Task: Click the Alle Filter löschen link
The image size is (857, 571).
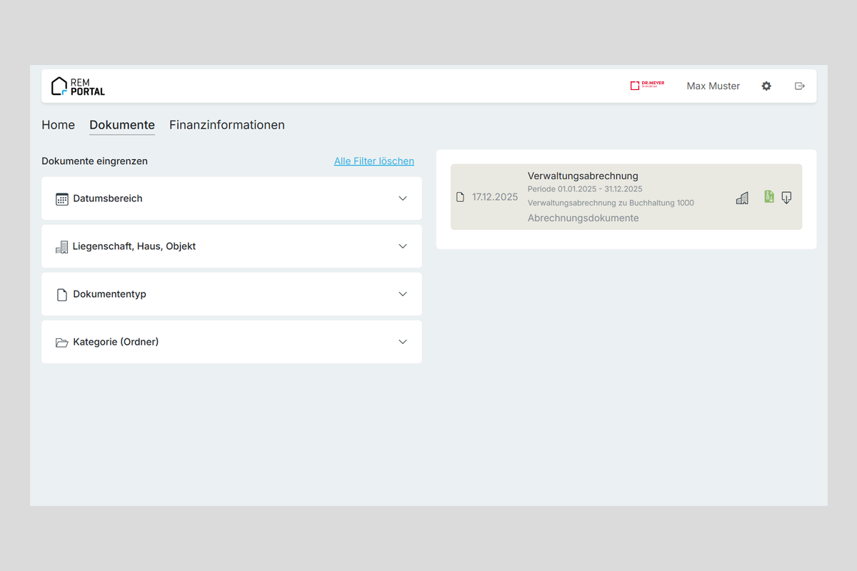Action: click(374, 161)
